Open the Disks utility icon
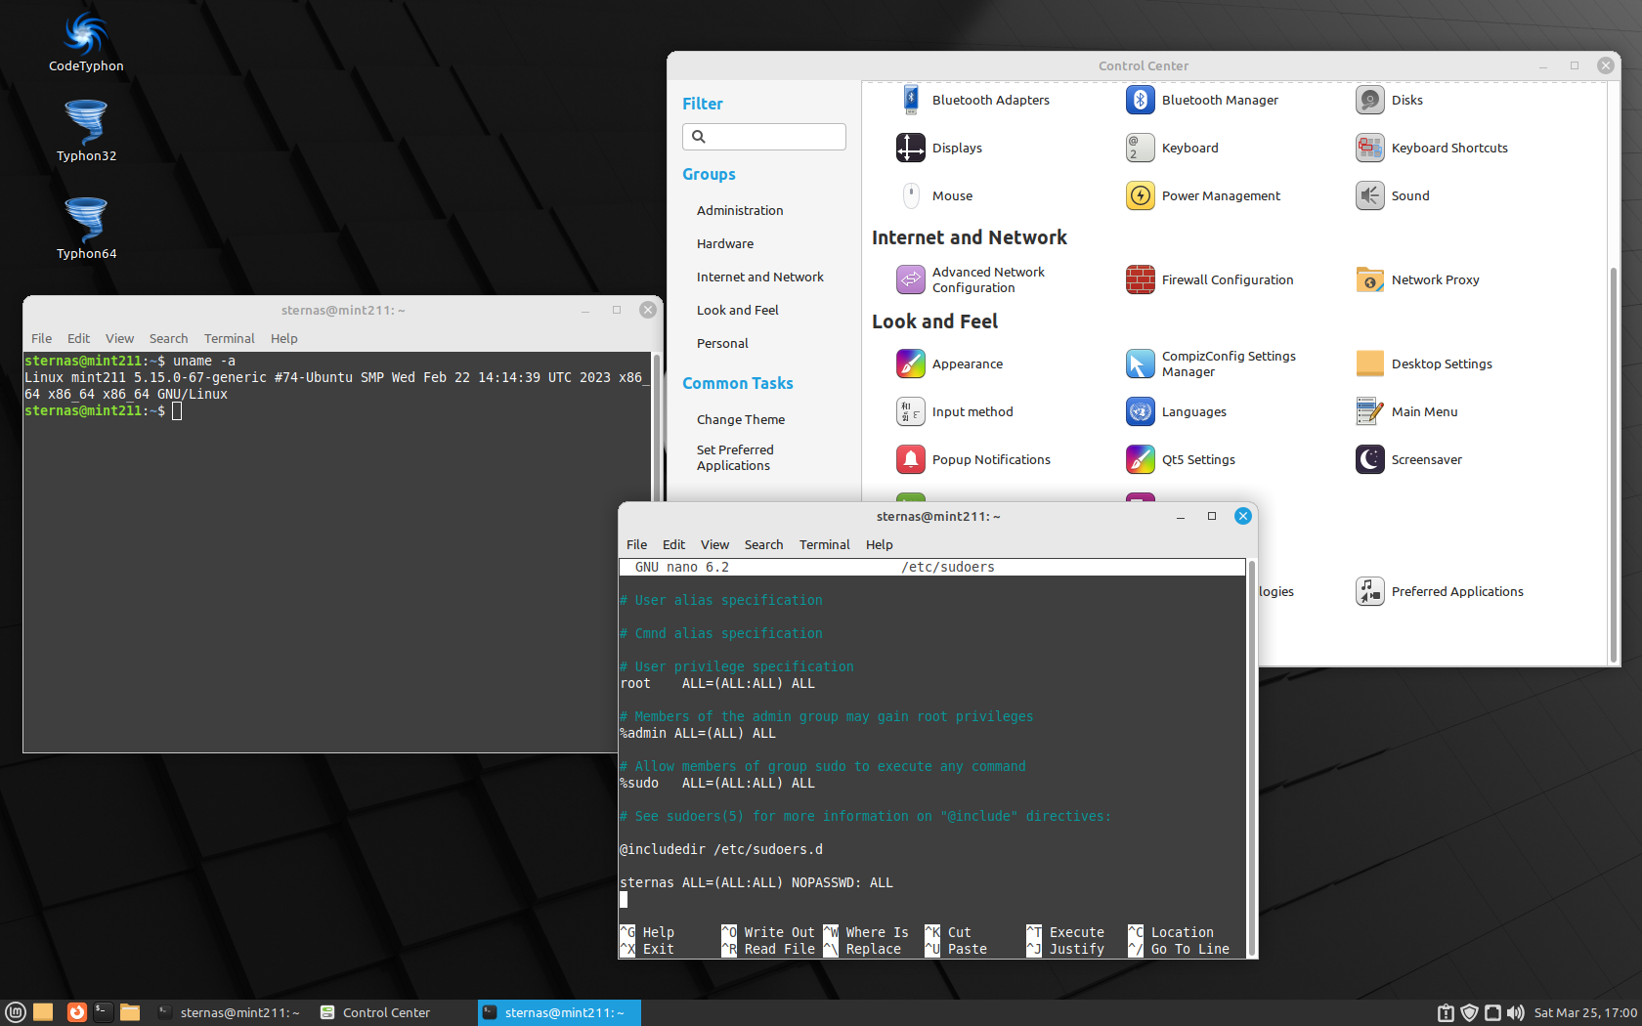The height and width of the screenshot is (1026, 1642). pyautogui.click(x=1369, y=100)
